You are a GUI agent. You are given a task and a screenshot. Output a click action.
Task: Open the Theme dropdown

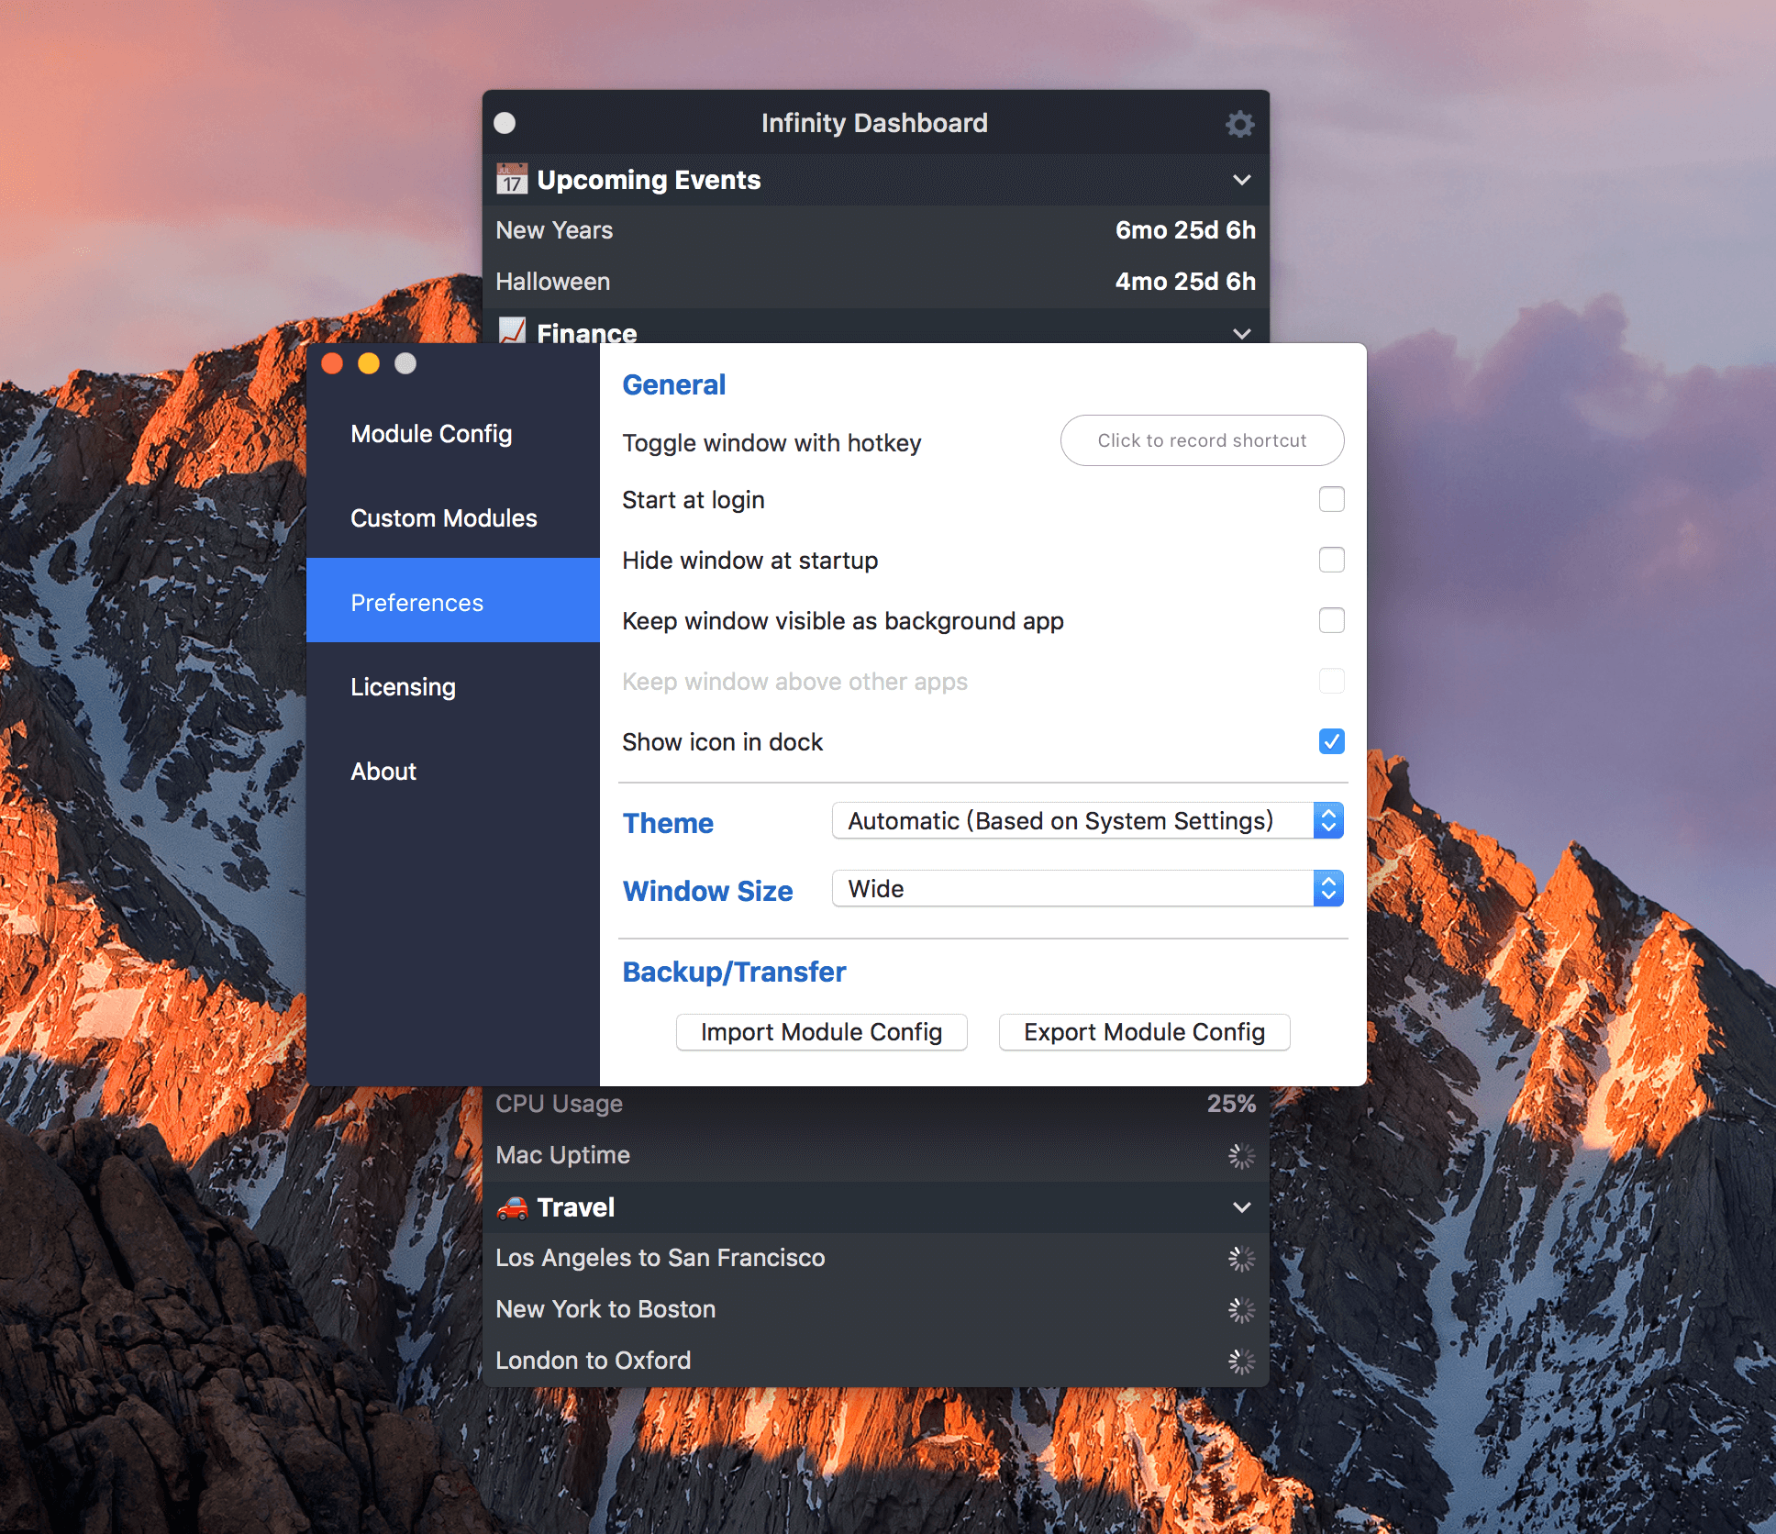tap(1087, 820)
